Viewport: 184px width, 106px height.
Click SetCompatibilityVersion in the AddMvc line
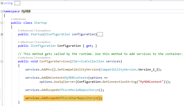(78, 69)
